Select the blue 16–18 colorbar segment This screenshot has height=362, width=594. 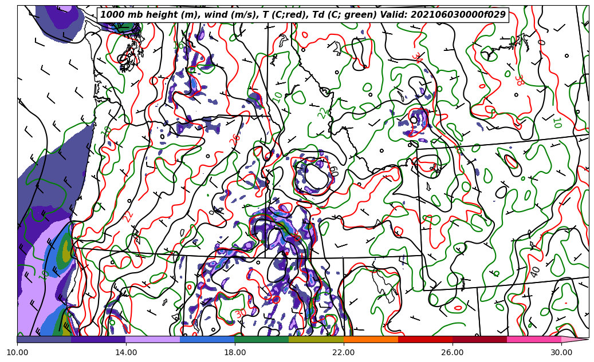click(207, 340)
